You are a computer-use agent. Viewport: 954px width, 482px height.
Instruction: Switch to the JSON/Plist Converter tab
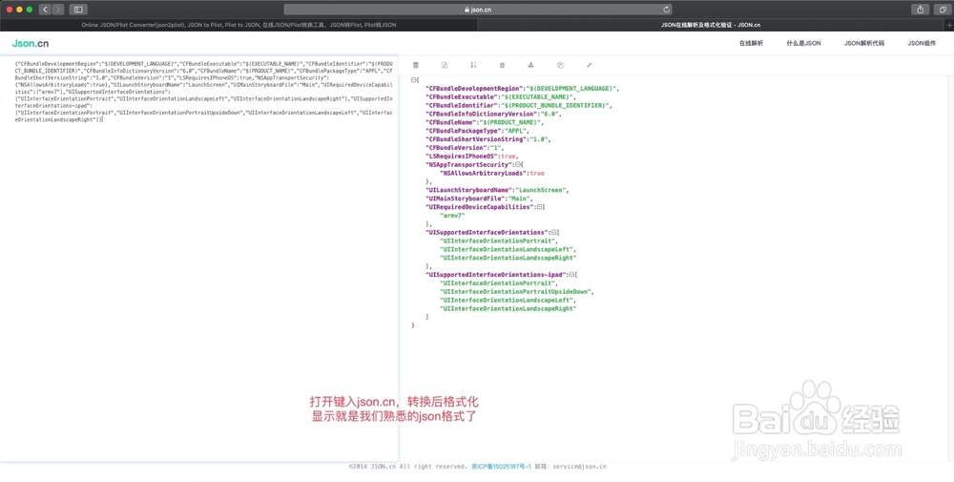(238, 25)
